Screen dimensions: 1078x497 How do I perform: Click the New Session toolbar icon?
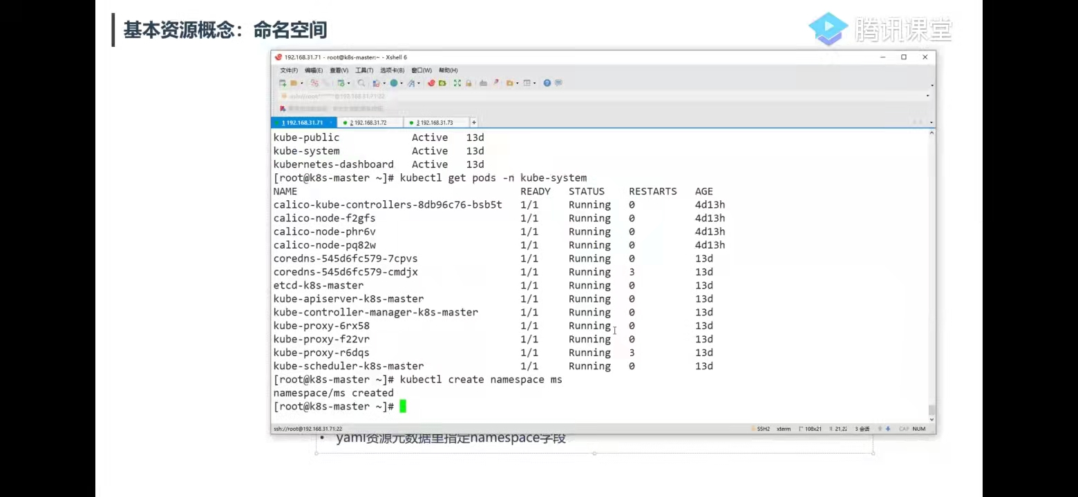pos(283,83)
